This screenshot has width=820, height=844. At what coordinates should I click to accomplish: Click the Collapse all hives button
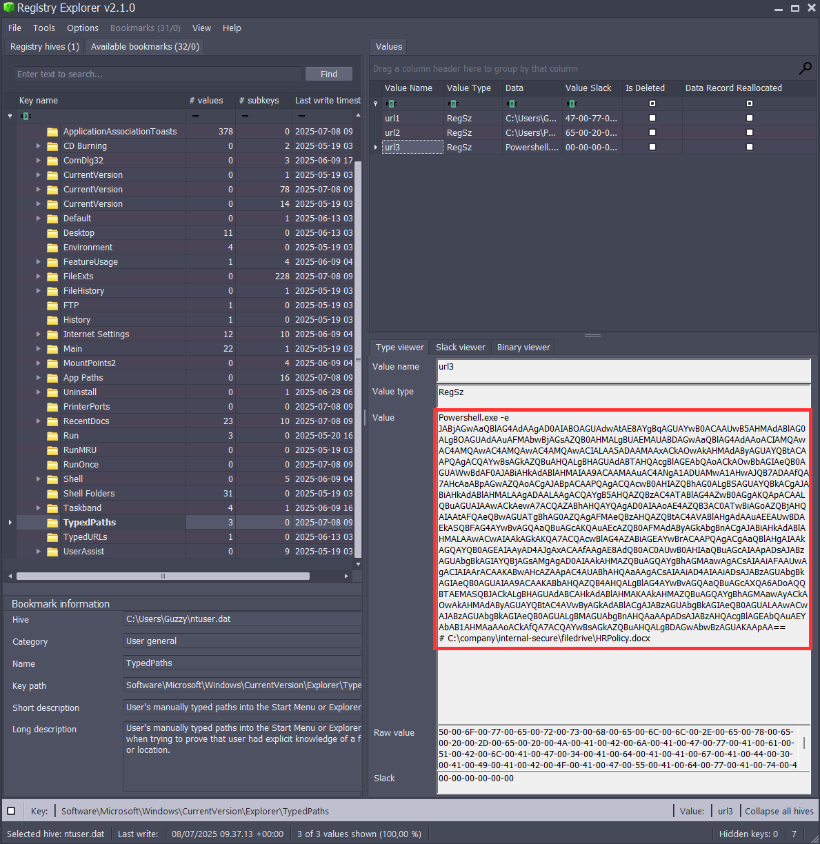click(x=779, y=811)
